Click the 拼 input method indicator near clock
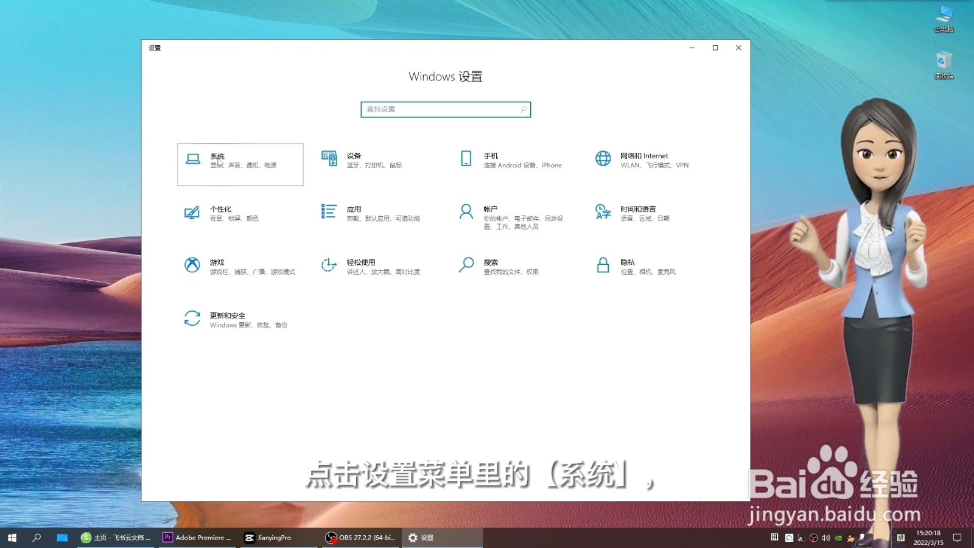The width and height of the screenshot is (974, 548). pyautogui.click(x=901, y=538)
